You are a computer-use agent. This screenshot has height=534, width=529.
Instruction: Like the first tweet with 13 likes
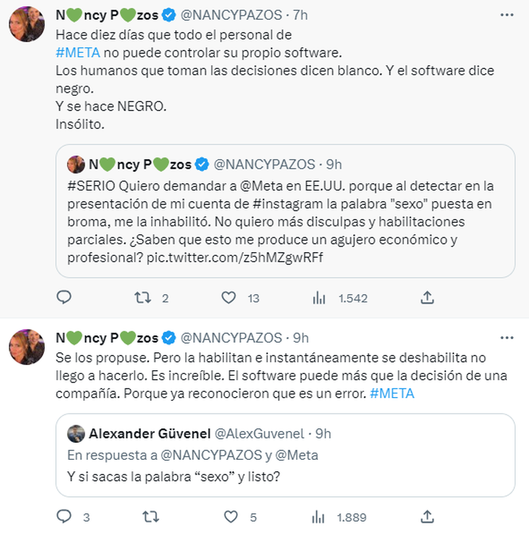tap(228, 298)
